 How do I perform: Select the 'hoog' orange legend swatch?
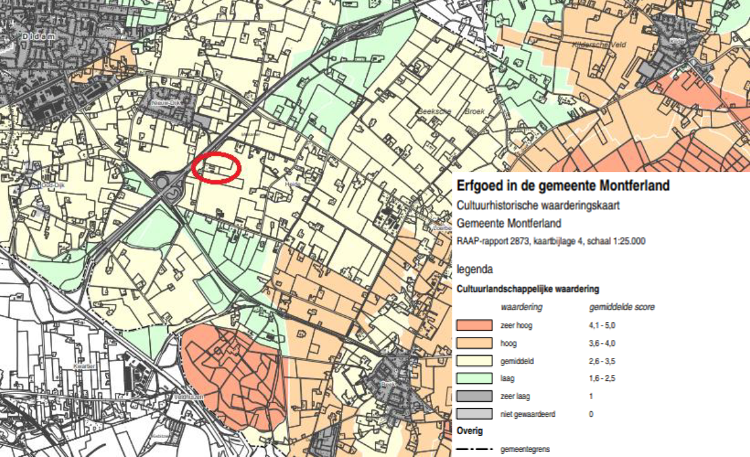pyautogui.click(x=474, y=343)
